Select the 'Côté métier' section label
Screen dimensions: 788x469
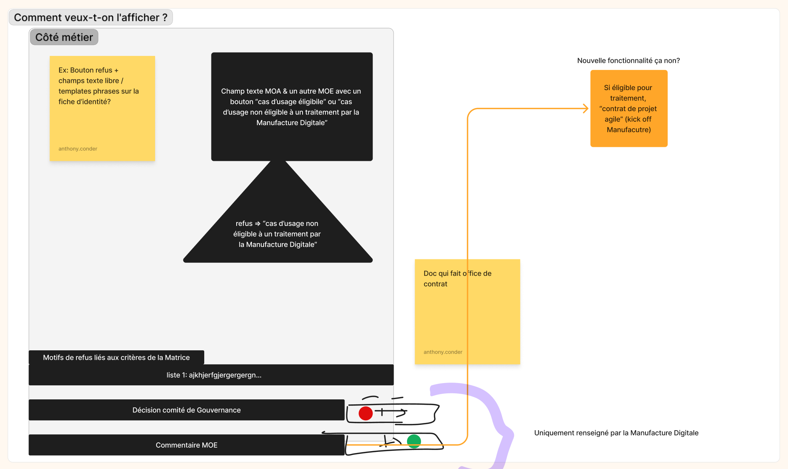pyautogui.click(x=64, y=37)
